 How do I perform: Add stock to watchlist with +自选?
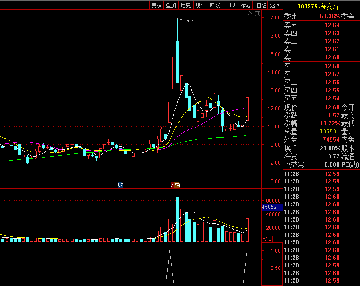click(260, 5)
